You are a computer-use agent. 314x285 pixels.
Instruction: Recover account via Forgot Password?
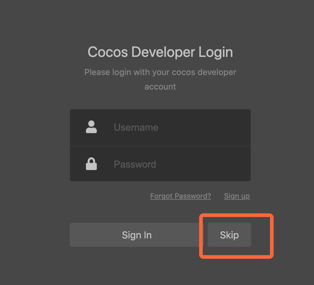(x=181, y=196)
